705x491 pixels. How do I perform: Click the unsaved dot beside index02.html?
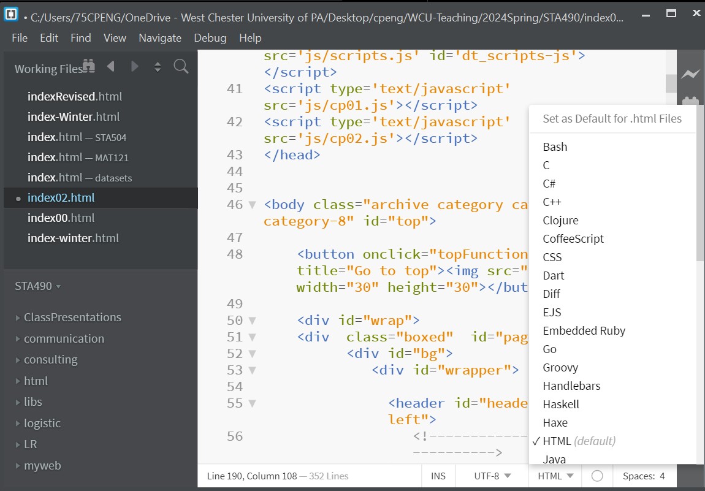(18, 198)
